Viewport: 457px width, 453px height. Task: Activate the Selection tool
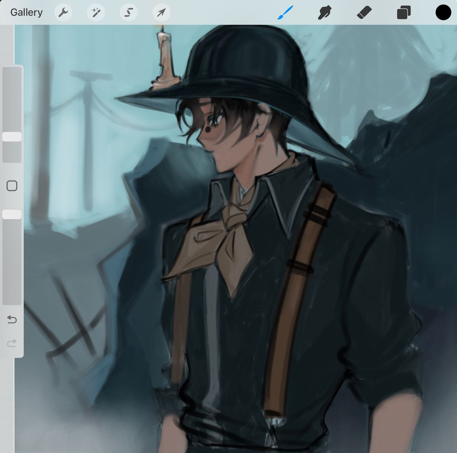[x=128, y=12]
